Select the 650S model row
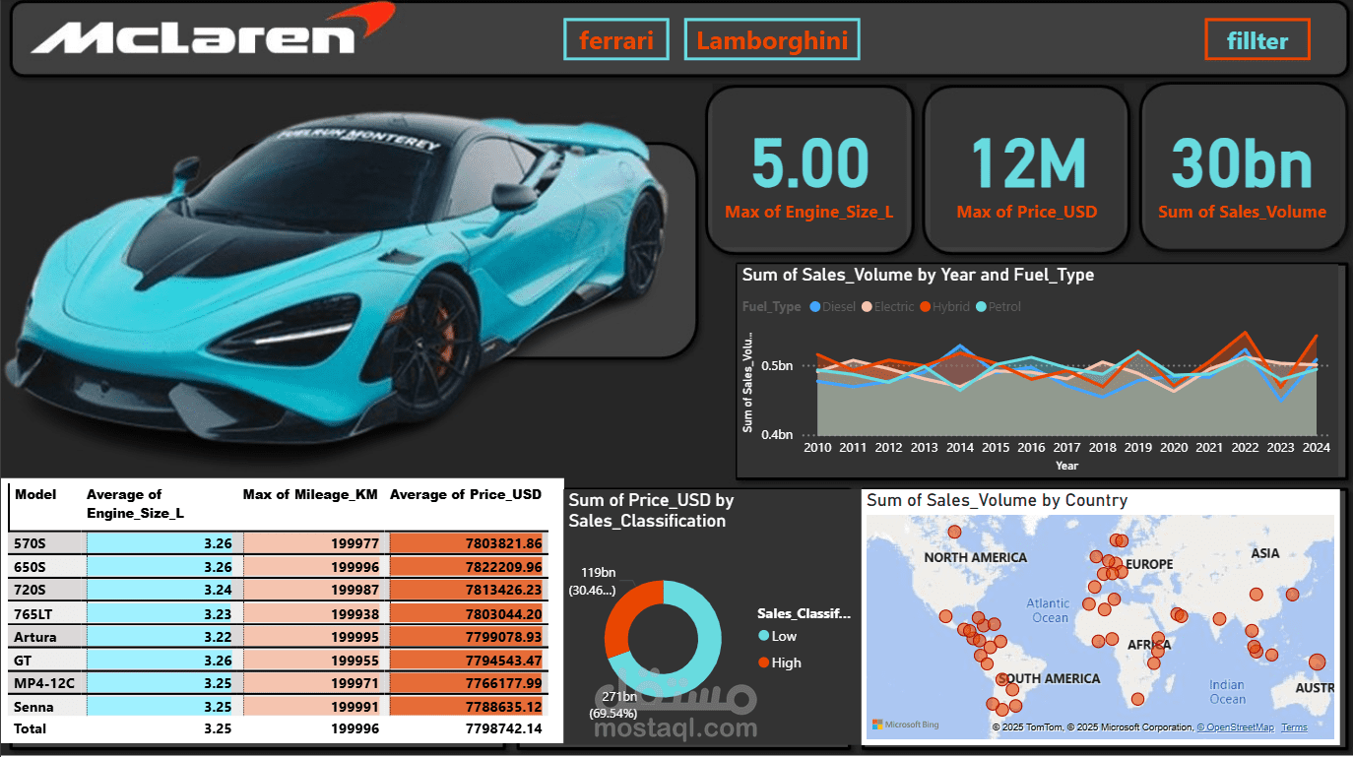The width and height of the screenshot is (1353, 757). pos(278,567)
